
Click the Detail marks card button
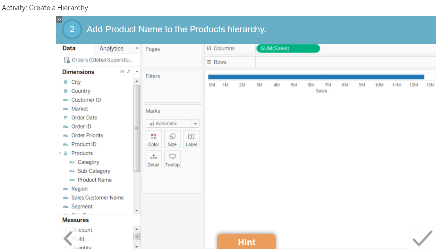point(154,160)
